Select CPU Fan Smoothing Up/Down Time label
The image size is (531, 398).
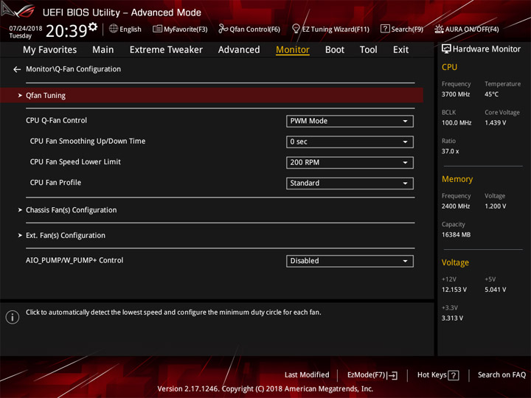pos(88,141)
